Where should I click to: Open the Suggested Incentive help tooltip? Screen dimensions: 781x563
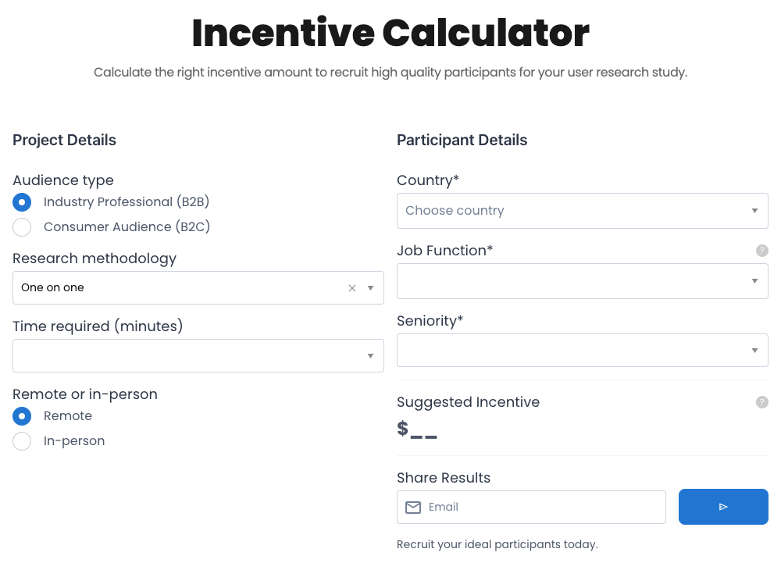762,401
